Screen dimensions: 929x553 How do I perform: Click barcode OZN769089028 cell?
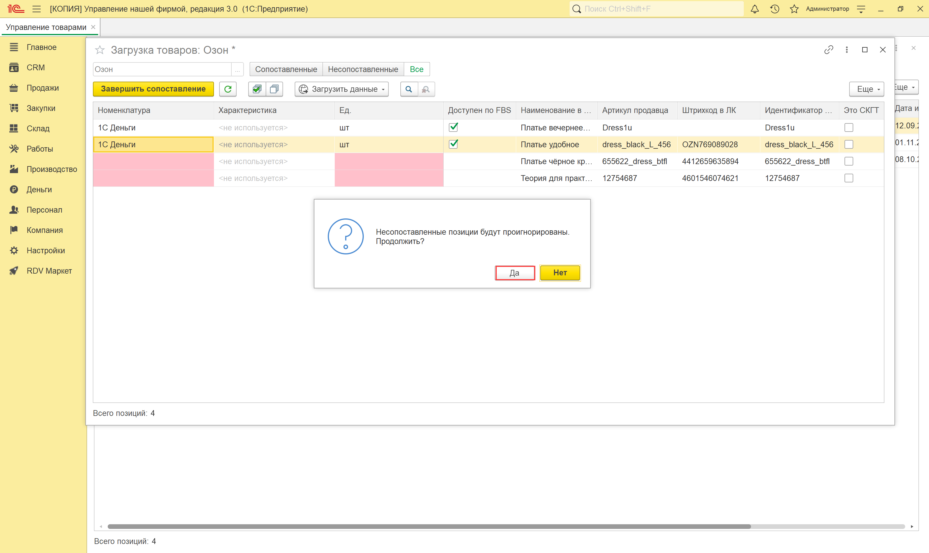click(718, 145)
